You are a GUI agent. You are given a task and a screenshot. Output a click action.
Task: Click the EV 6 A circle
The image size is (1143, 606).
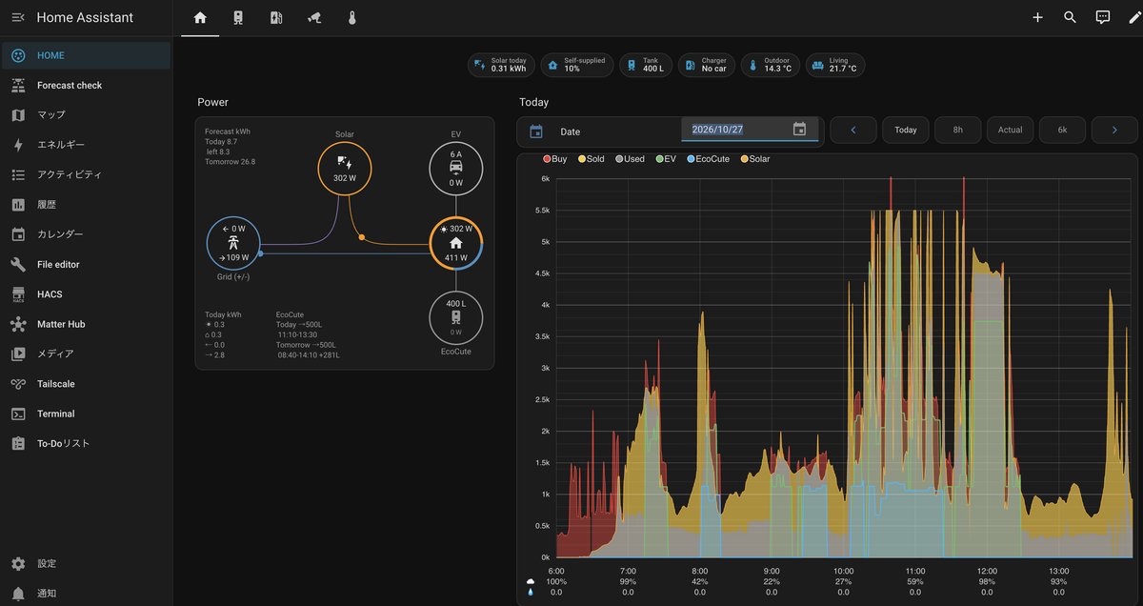coord(456,171)
